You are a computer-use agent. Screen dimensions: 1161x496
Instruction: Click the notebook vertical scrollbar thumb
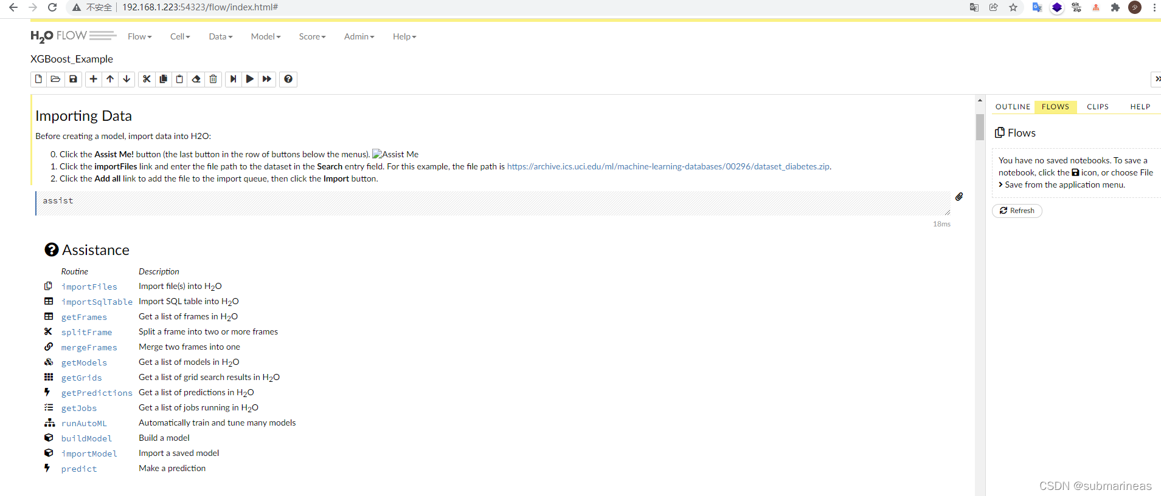tap(980, 127)
